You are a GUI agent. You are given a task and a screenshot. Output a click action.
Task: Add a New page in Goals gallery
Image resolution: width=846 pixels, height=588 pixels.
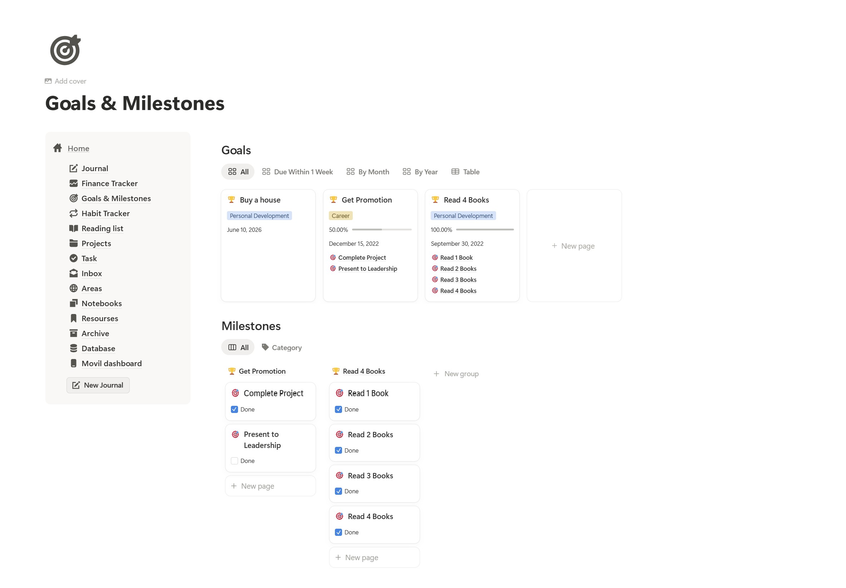pyautogui.click(x=574, y=245)
